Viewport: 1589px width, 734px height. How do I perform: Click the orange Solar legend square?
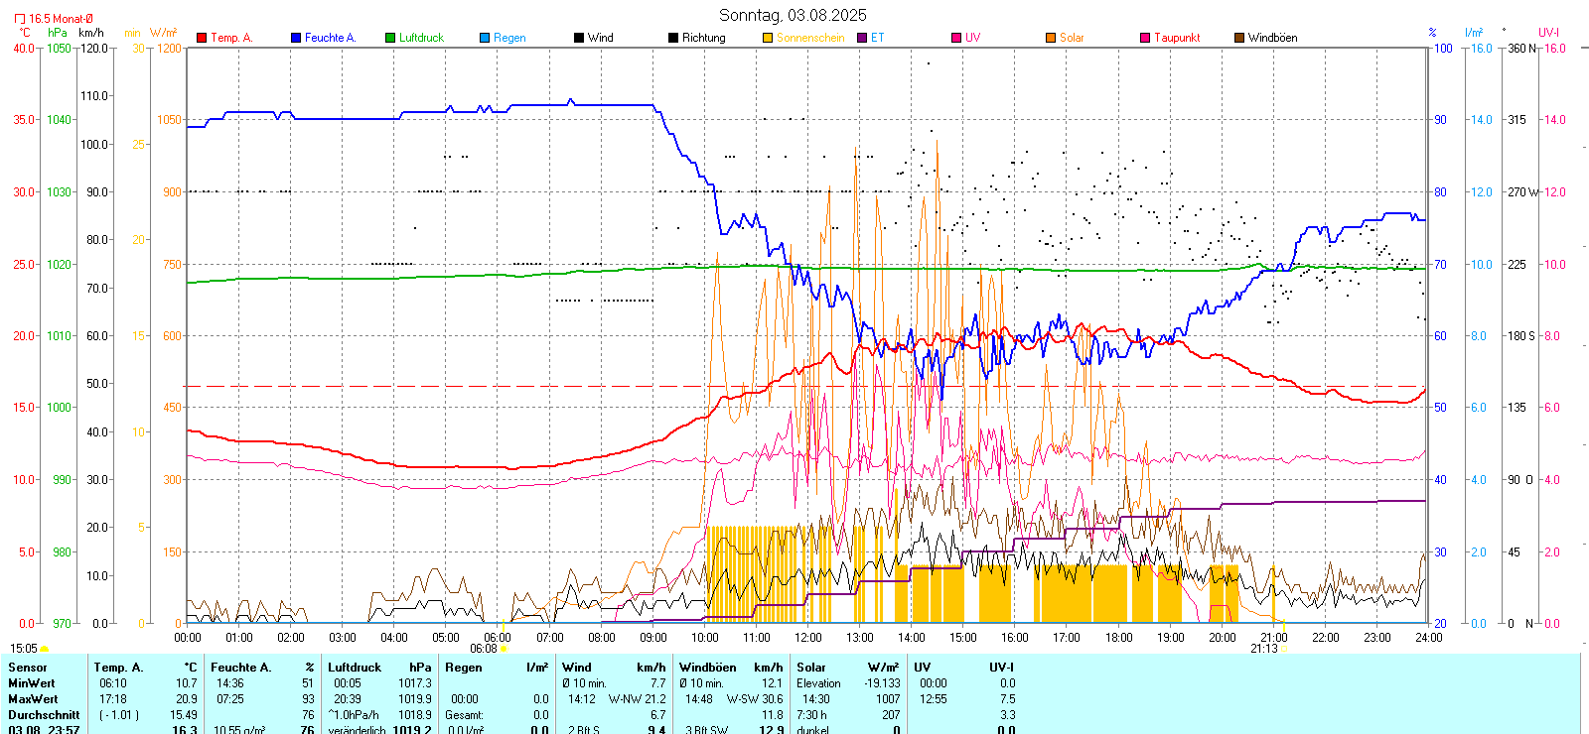click(x=1051, y=38)
